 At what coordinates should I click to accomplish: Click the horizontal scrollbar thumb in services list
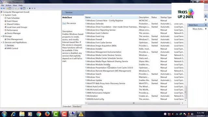[x=134, y=103]
